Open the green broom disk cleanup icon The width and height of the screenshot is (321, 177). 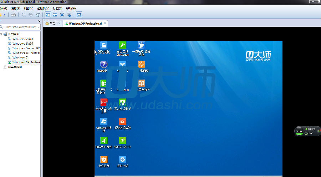pyautogui.click(x=104, y=141)
